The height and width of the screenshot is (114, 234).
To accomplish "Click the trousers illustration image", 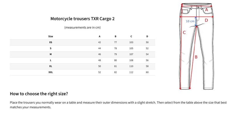I will (196, 46).
